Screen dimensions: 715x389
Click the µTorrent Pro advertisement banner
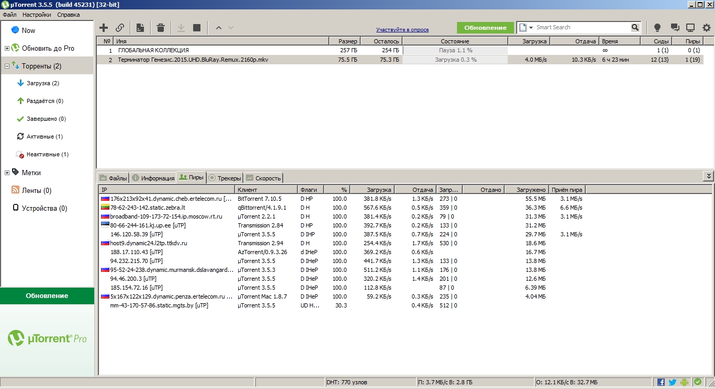coord(47,339)
